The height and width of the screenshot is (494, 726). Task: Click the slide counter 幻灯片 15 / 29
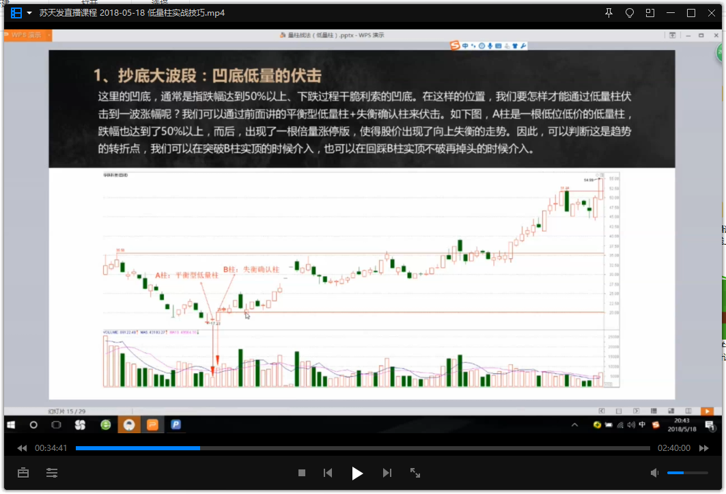tap(67, 411)
